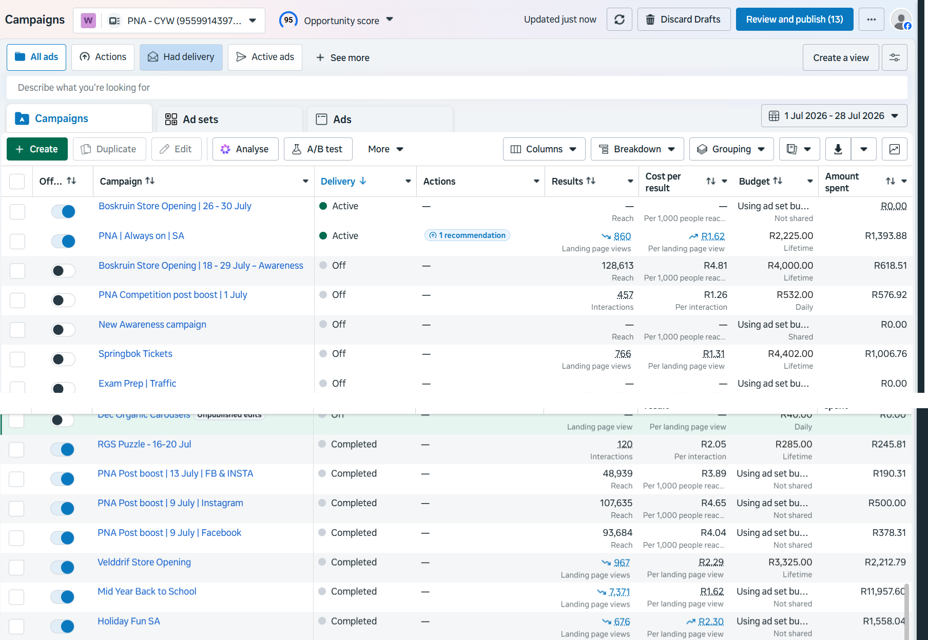The height and width of the screenshot is (640, 928).
Task: Turn off the PNA | Always on | SA campaign
Action: click(x=63, y=241)
